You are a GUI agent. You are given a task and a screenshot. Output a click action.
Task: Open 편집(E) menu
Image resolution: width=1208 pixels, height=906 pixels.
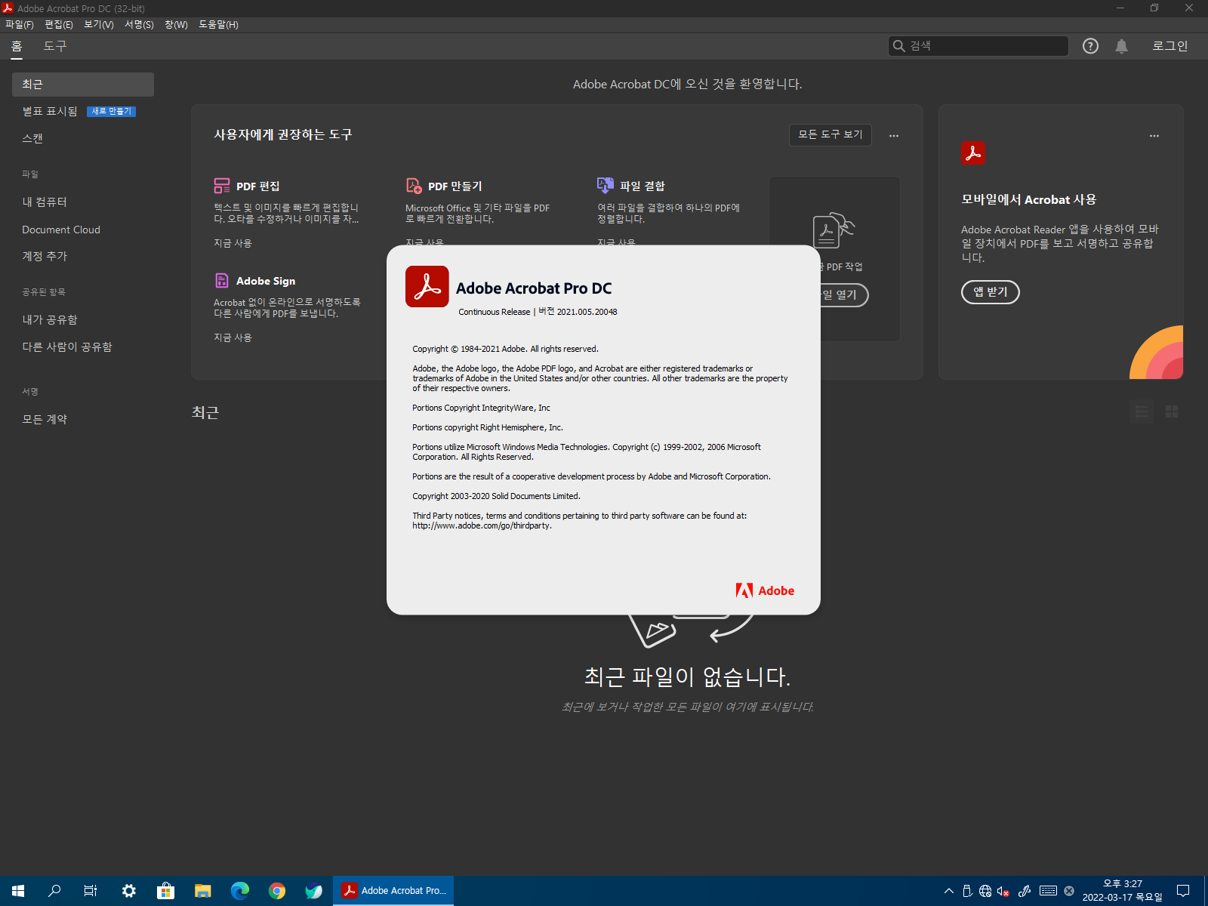point(59,25)
